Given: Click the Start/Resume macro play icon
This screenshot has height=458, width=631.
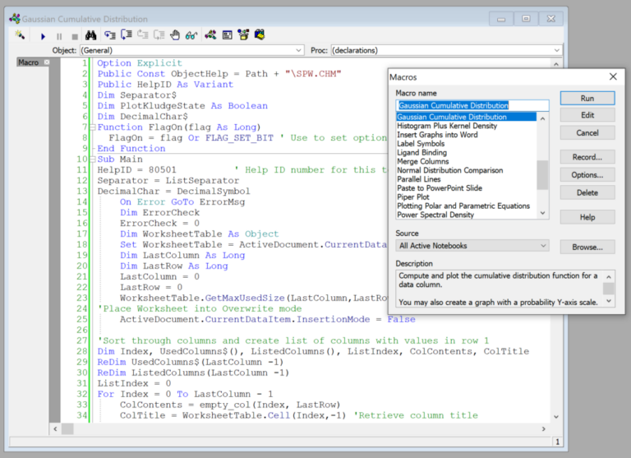Looking at the screenshot, I should [x=43, y=35].
